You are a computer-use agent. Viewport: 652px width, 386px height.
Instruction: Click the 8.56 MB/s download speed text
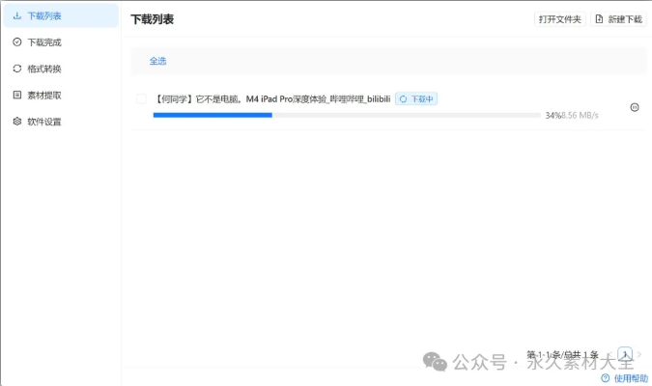pos(580,115)
